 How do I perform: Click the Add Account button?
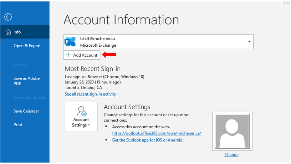(x=82, y=55)
